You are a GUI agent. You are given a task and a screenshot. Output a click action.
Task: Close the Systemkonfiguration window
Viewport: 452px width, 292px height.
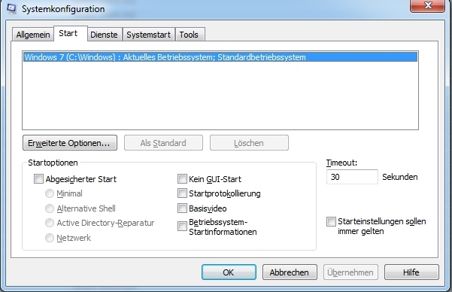(427, 5)
